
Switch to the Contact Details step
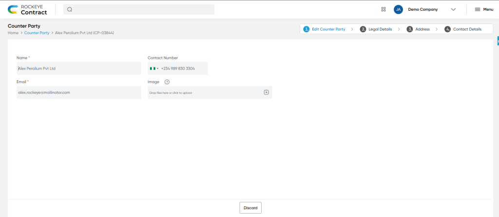pos(463,29)
